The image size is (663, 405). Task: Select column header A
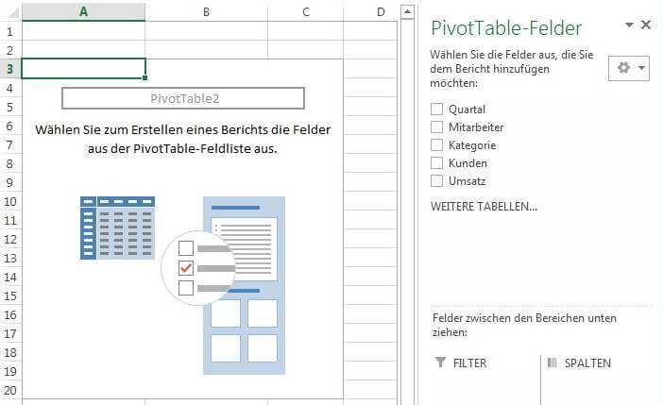coord(83,12)
